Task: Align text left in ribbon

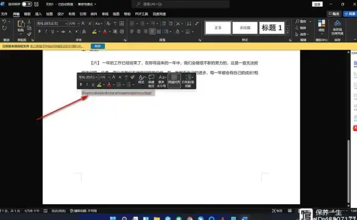Action: pyautogui.click(x=132, y=32)
